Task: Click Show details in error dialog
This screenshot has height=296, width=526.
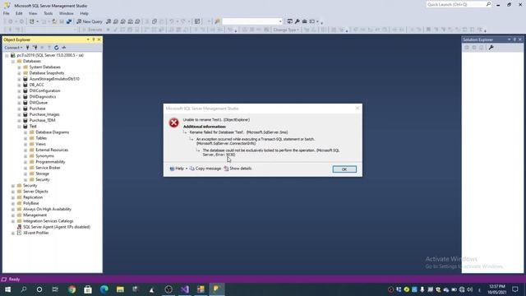Action: tap(238, 169)
